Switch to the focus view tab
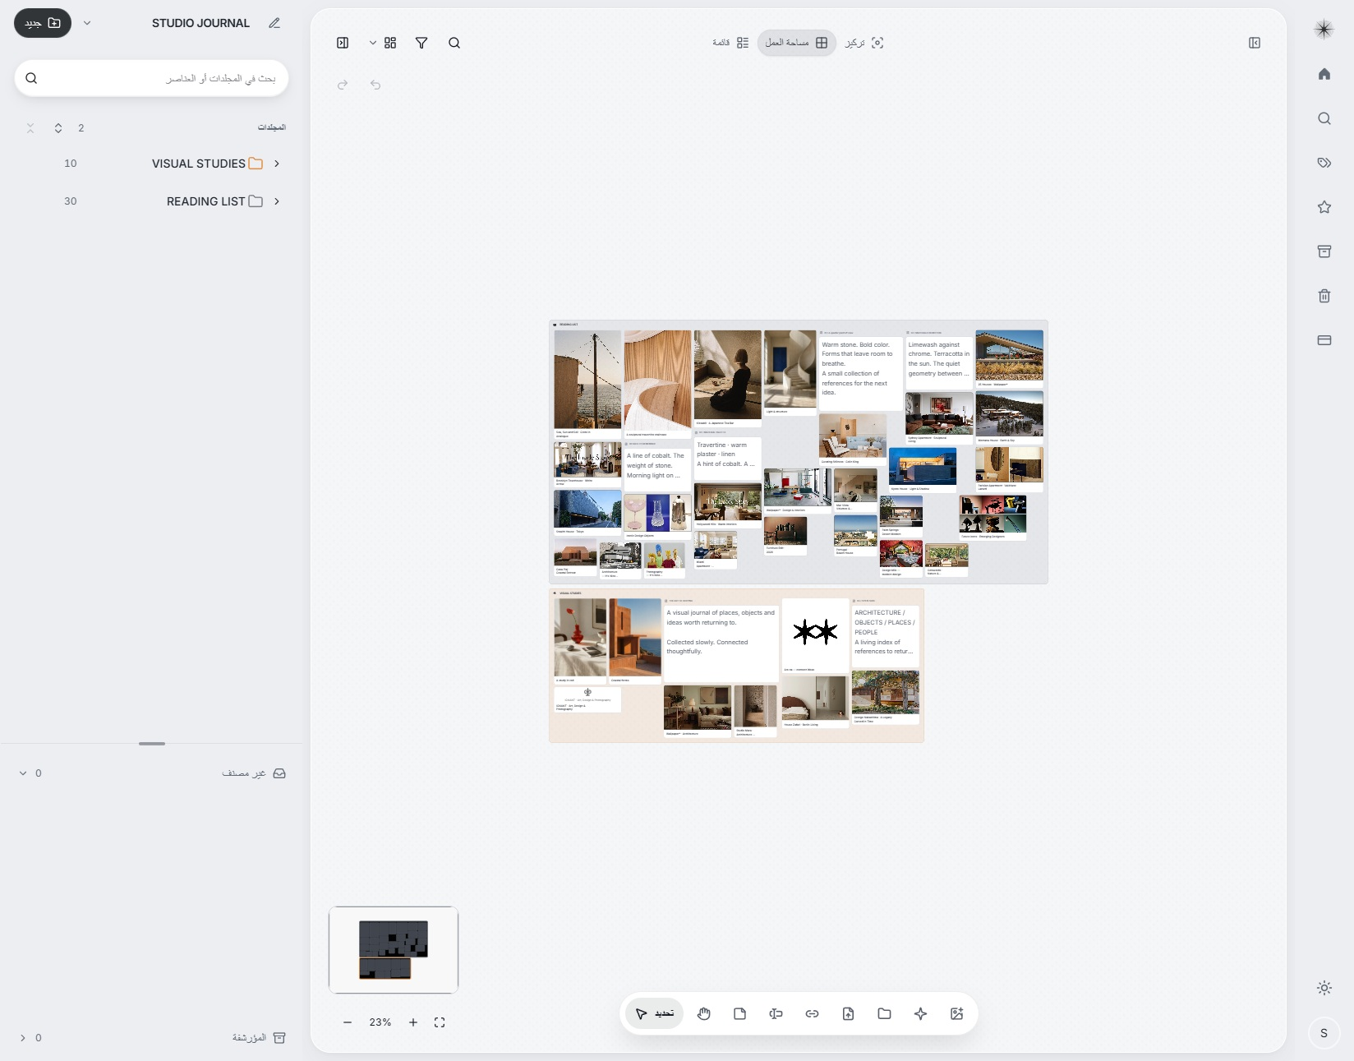 tap(864, 43)
